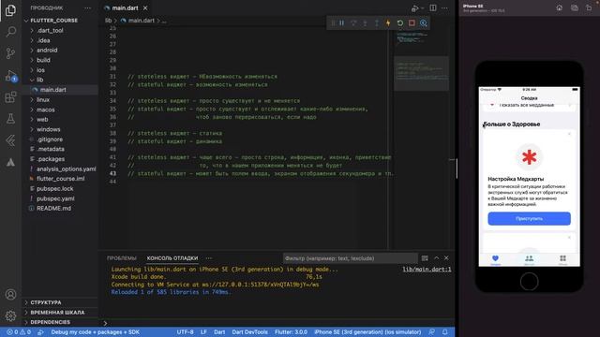Open the Run dropdown in editor title
Viewport: 600px width, 337px height.
423,8
